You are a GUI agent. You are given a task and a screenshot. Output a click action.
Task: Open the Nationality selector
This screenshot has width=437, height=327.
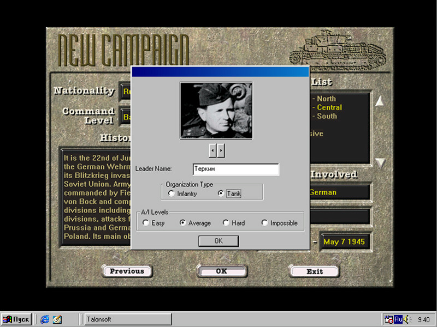[126, 92]
